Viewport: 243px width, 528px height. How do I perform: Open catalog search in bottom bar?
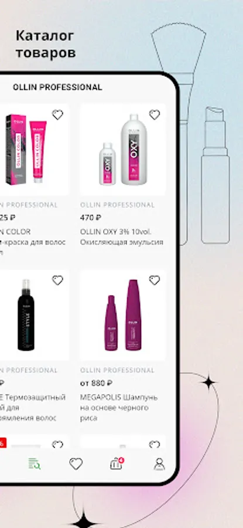coord(35,463)
